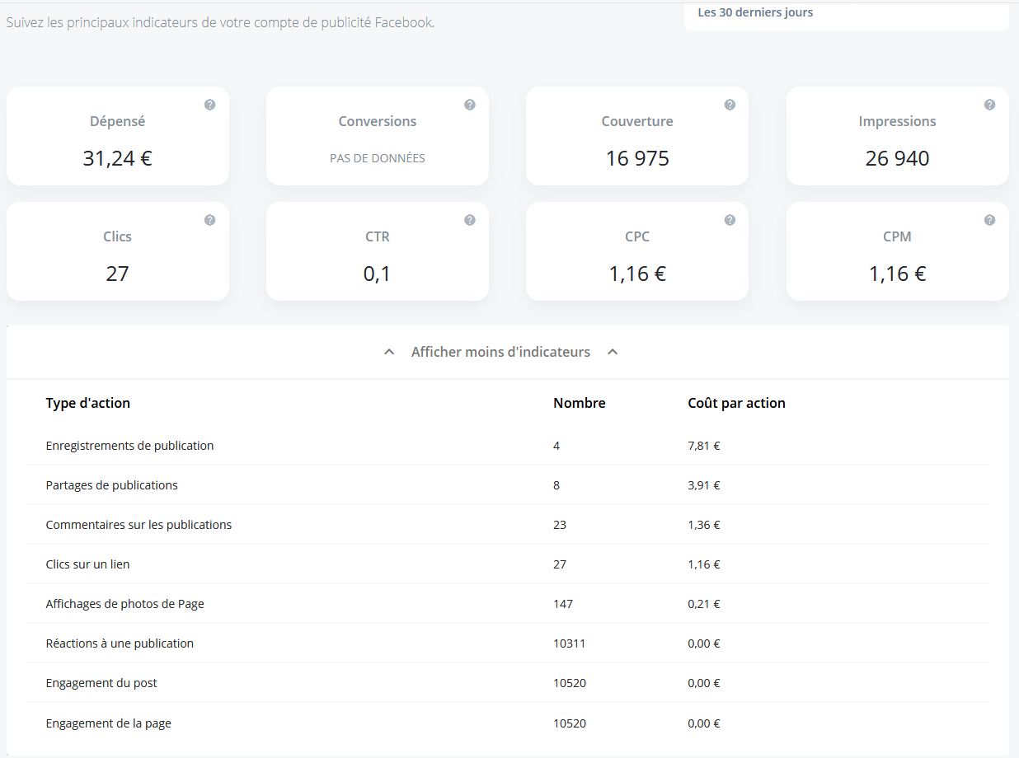Select the Clics sur un lien row

[x=508, y=564]
